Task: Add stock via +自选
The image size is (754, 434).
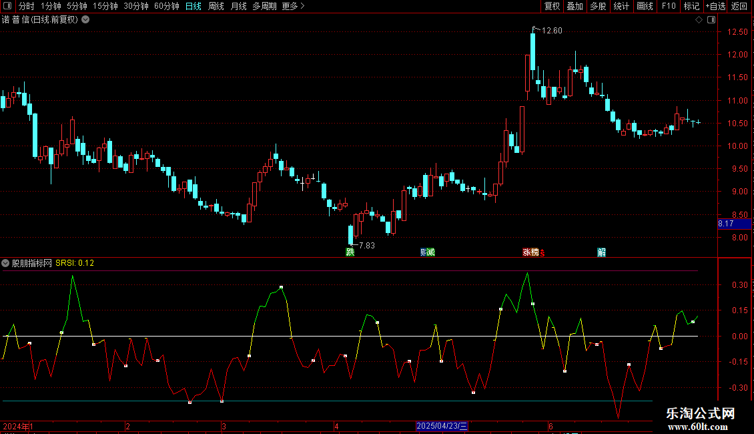Action: [716, 6]
